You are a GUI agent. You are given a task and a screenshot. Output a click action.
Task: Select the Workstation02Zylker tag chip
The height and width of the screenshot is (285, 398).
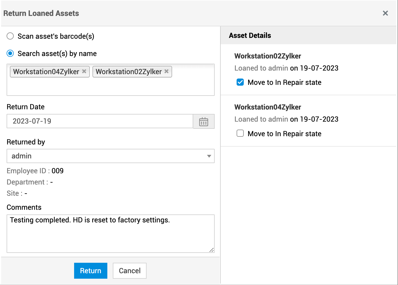point(128,72)
